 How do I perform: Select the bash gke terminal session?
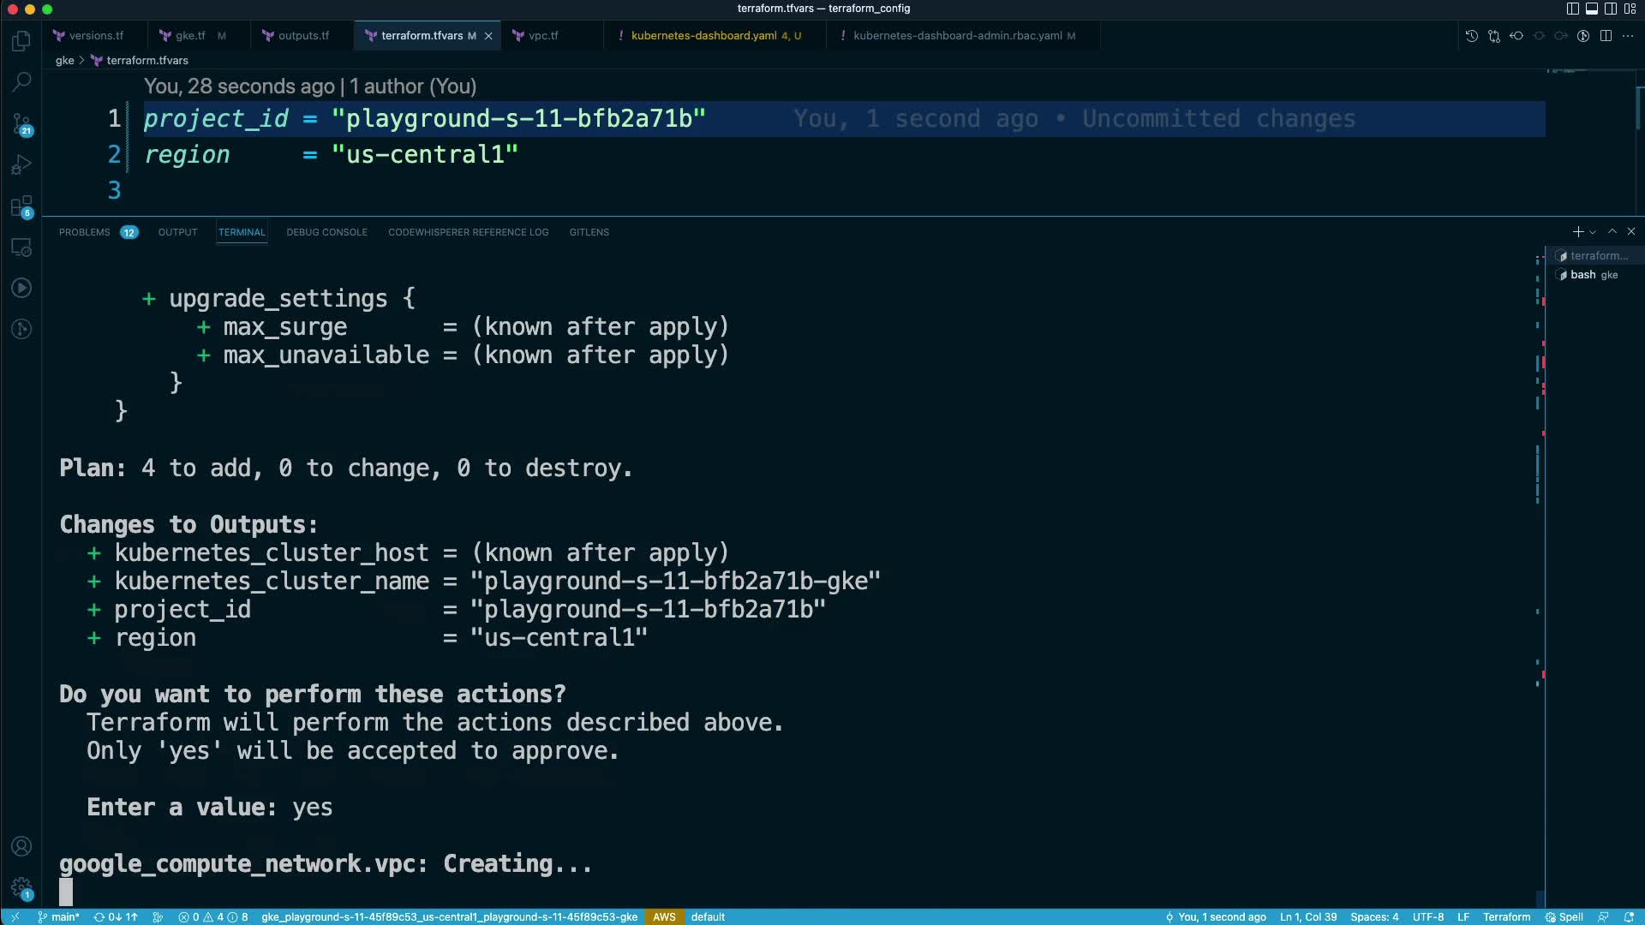1592,275
